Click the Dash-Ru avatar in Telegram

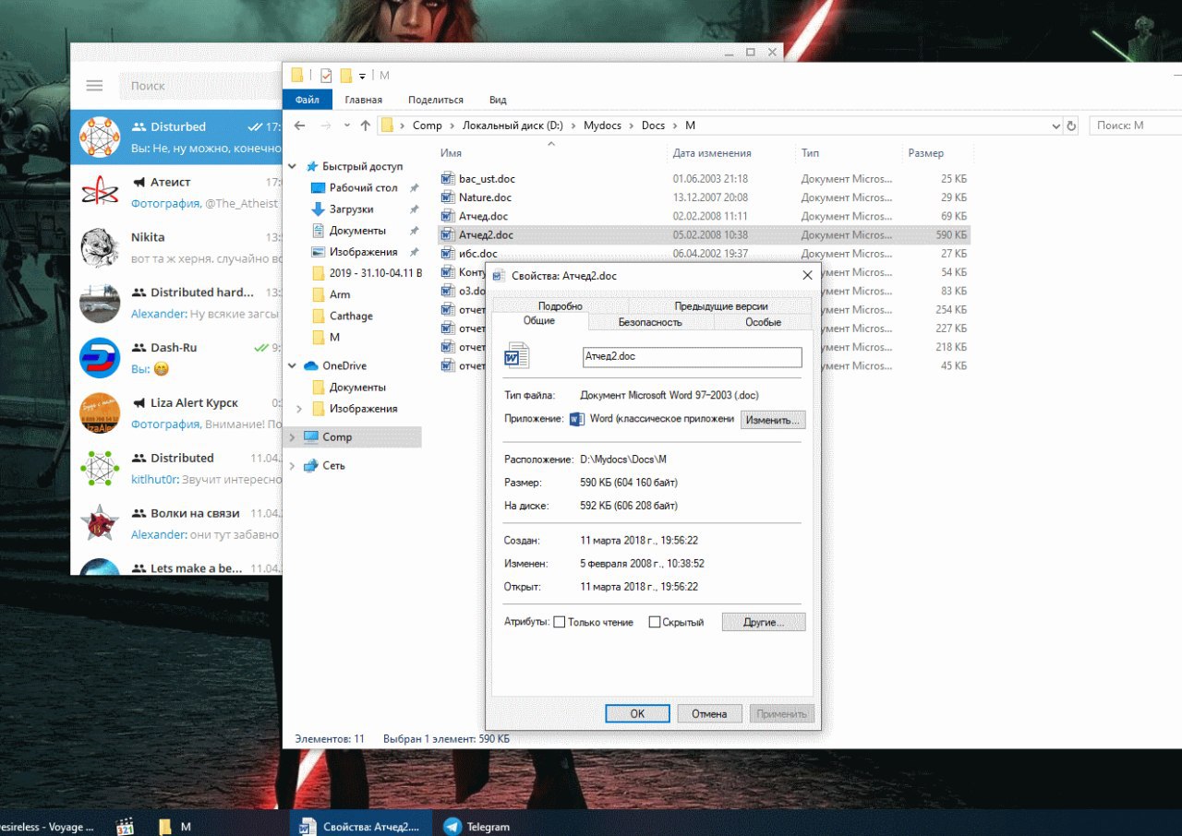coord(100,358)
